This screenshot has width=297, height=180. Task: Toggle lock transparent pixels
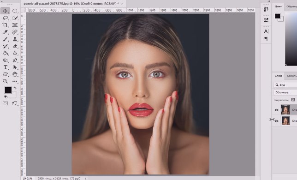[293, 100]
